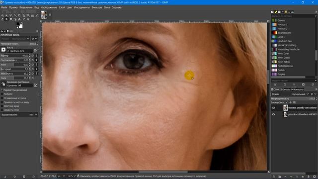Click the image tab thumbnail above canvas

(44, 15)
